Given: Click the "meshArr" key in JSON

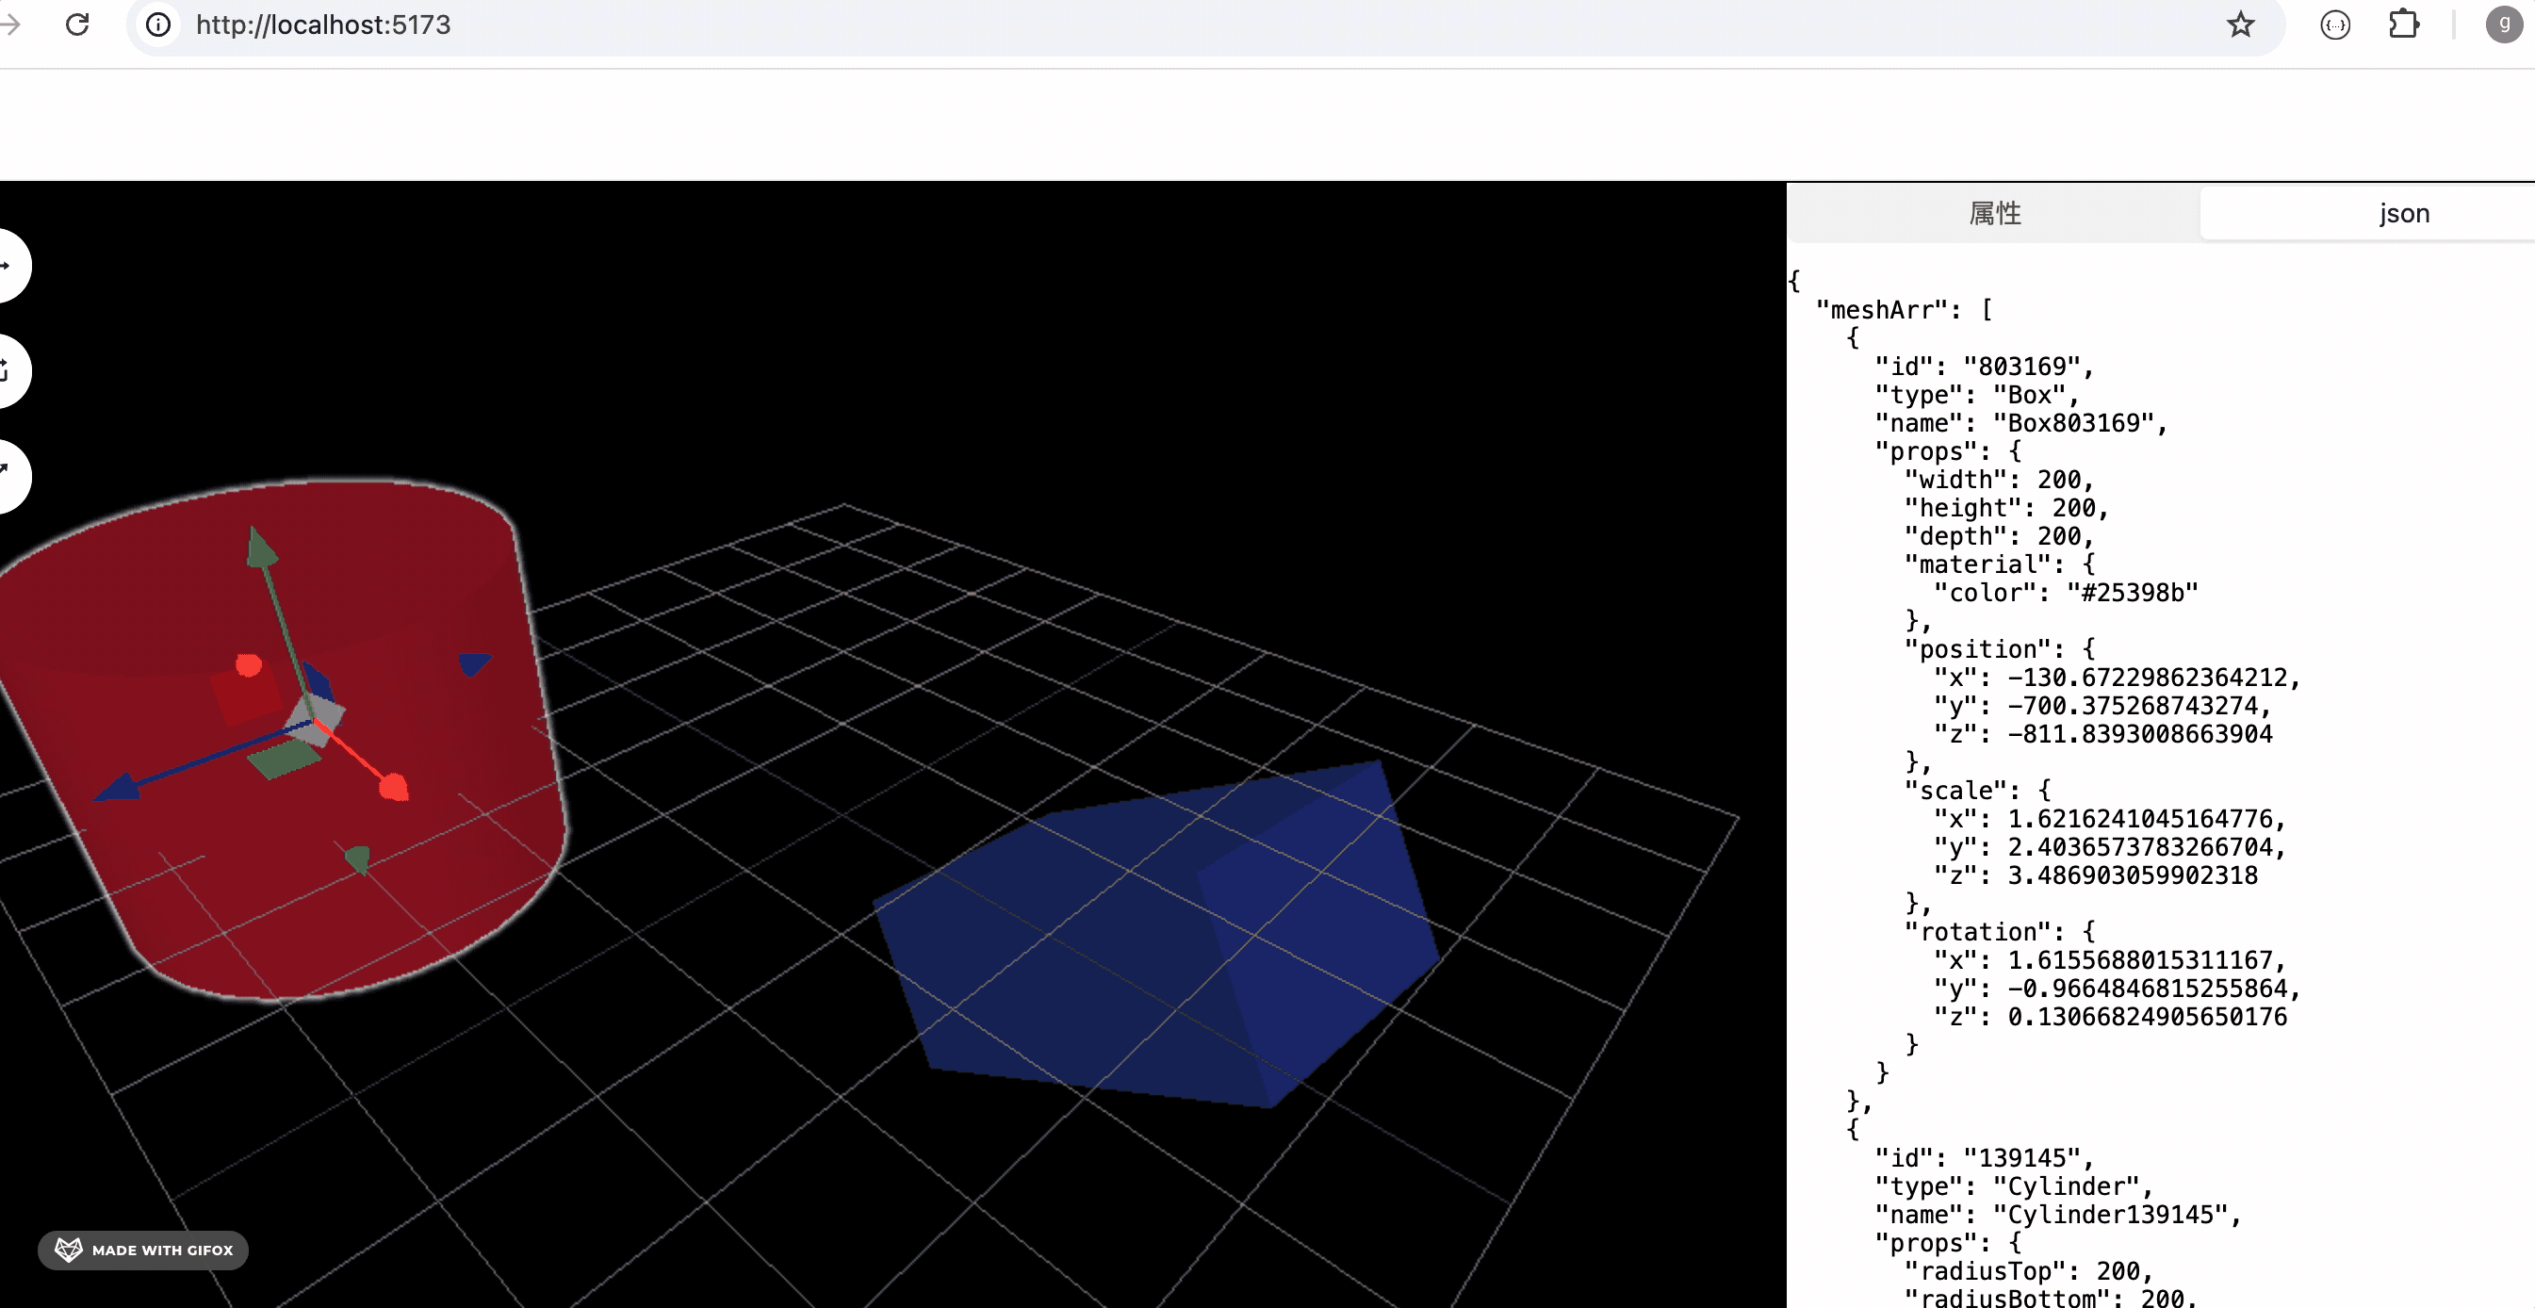Looking at the screenshot, I should coord(1881,310).
